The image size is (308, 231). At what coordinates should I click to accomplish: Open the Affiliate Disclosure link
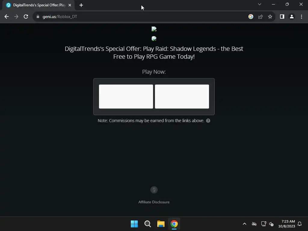[154, 202]
